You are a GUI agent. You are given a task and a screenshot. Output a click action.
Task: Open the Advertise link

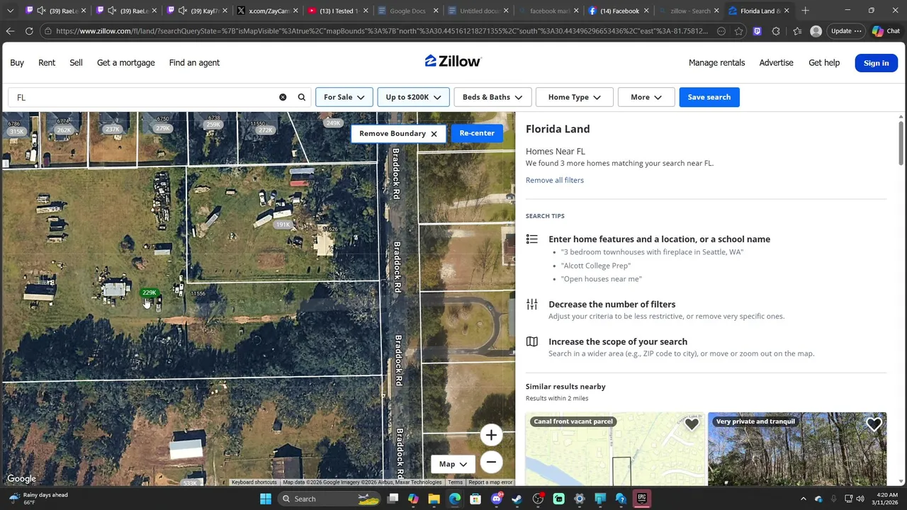tap(776, 62)
